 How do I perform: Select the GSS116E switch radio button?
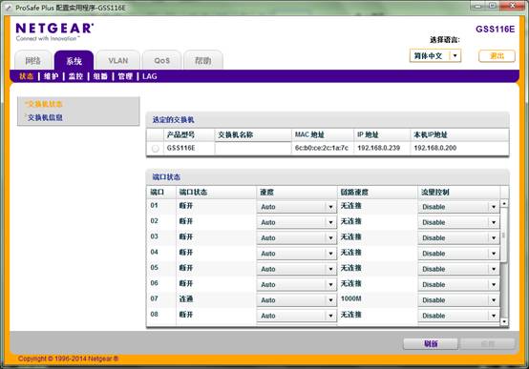click(x=156, y=149)
